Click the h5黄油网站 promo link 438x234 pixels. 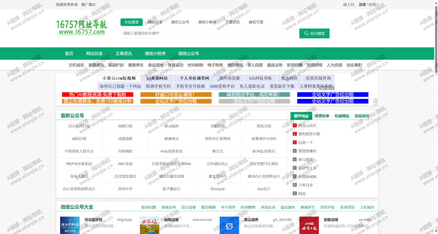point(157,78)
